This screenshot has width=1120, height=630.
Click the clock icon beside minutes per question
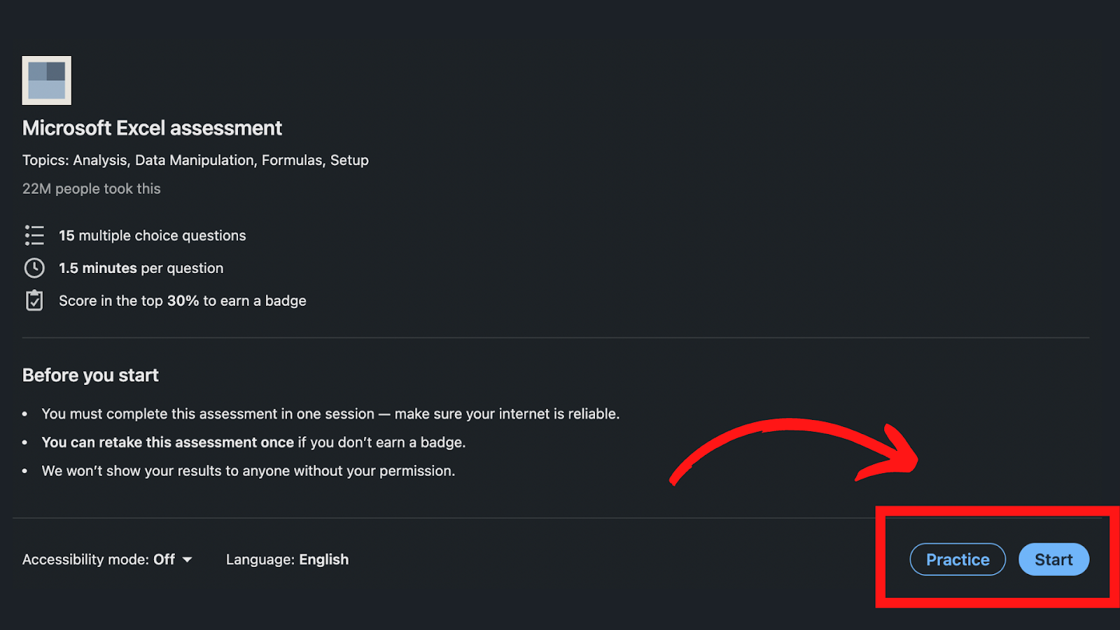(34, 268)
